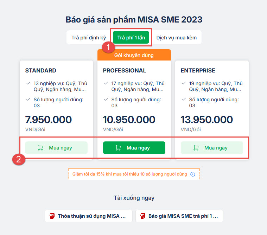Download the Thỏa thuận sử dụng MISA document
Image resolution: width=267 pixels, height=235 pixels.
[x=89, y=216]
